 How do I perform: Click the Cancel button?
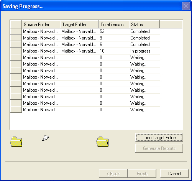coord(174,174)
